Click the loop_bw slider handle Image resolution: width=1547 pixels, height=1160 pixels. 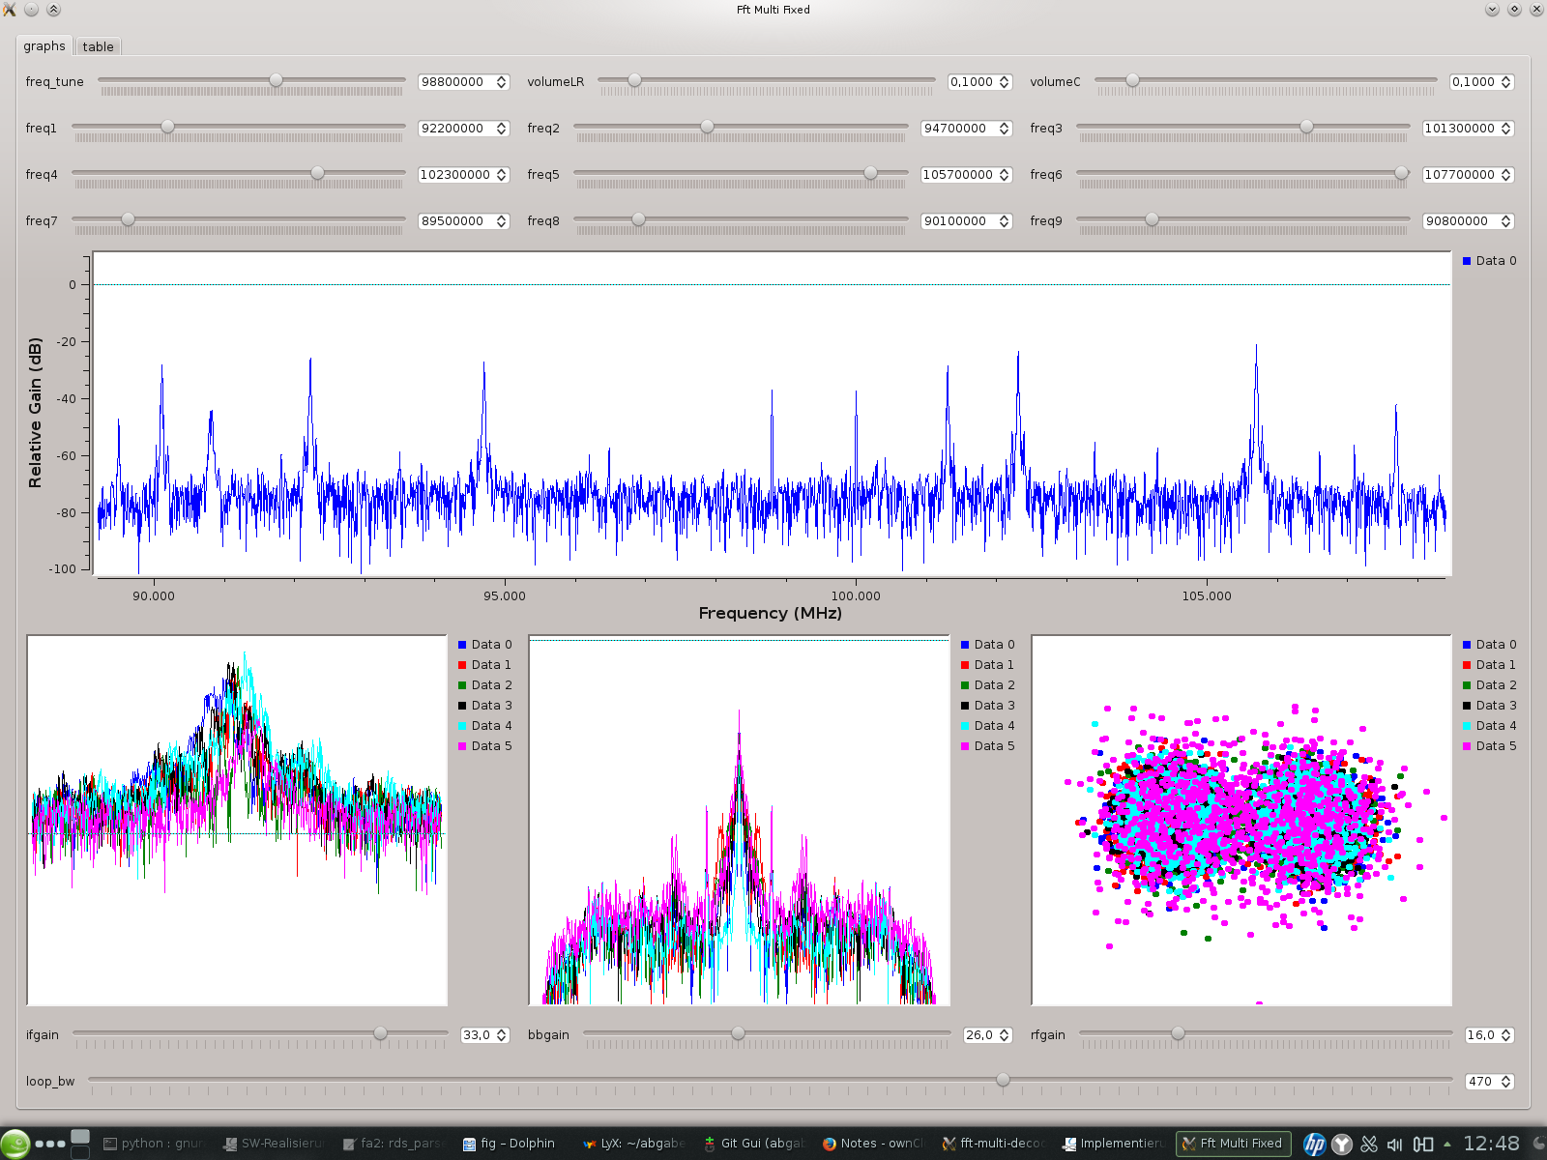click(x=1004, y=1081)
